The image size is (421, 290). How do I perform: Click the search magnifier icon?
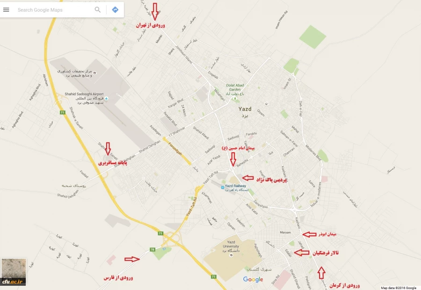click(x=98, y=10)
